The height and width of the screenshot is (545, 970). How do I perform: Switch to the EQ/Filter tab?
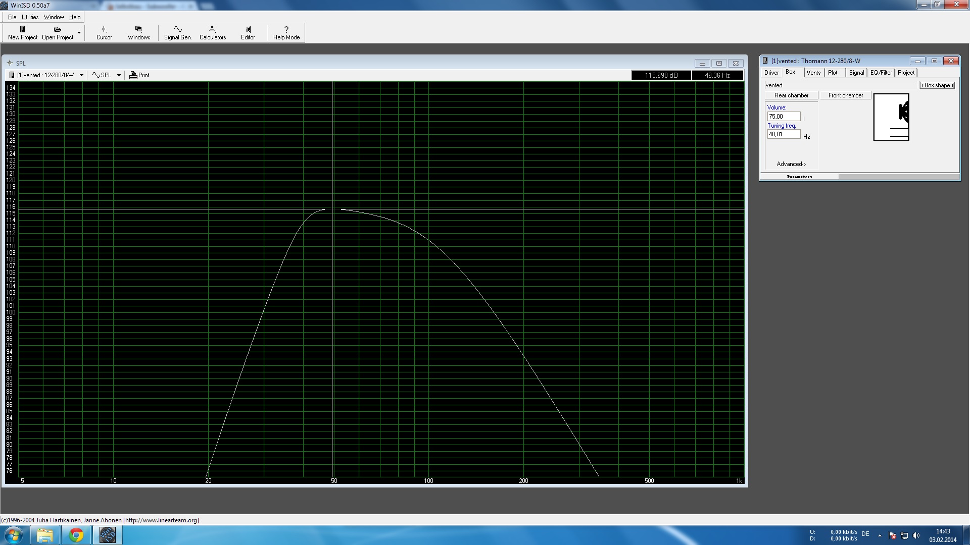tap(881, 73)
